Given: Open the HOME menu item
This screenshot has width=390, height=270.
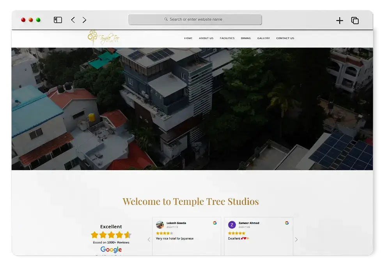Looking at the screenshot, I should pyautogui.click(x=188, y=38).
